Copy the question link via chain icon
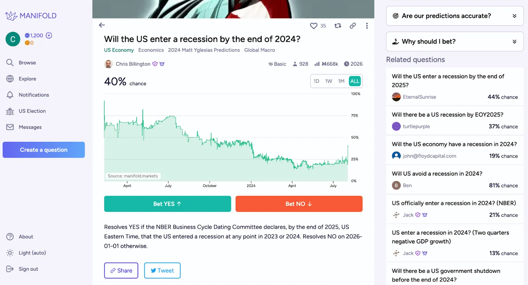The image size is (528, 285). [353, 26]
